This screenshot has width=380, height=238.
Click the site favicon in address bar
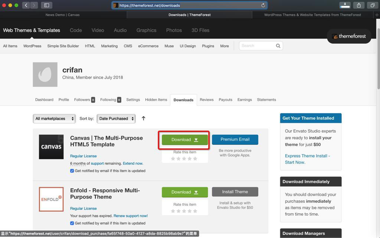tap(116, 5)
